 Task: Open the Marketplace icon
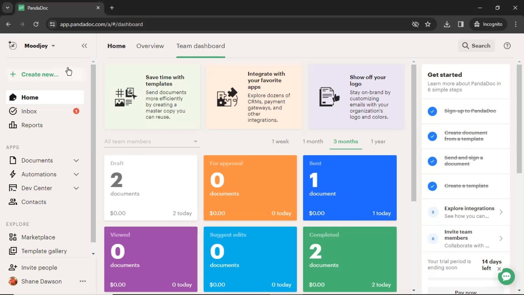coord(13,237)
